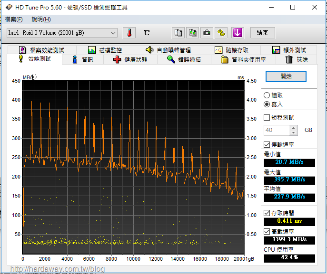The image size is (327, 274).
Task: Open the 健康狀態 tab
Action: [130, 60]
